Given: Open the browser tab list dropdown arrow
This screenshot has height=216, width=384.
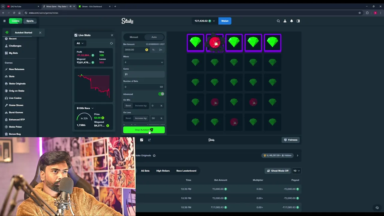Looking at the screenshot, I should 3,6.
